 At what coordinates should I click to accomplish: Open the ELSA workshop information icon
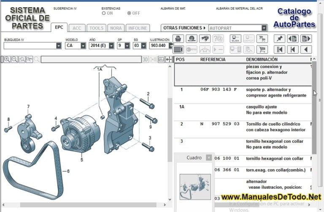click(x=235, y=39)
